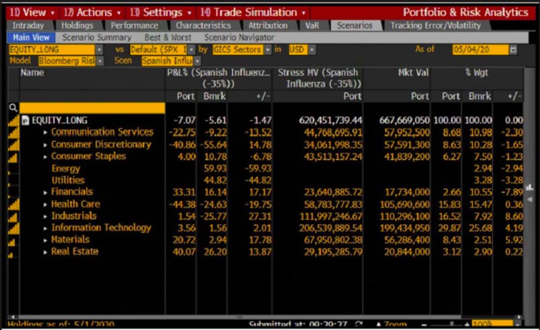The height and width of the screenshot is (330, 540).
Task: Click the side panel collapse arrow
Action: (530, 199)
